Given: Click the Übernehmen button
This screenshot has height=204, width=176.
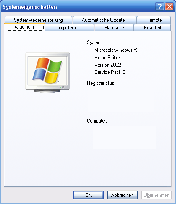Looking at the screenshot, I should [x=156, y=195].
